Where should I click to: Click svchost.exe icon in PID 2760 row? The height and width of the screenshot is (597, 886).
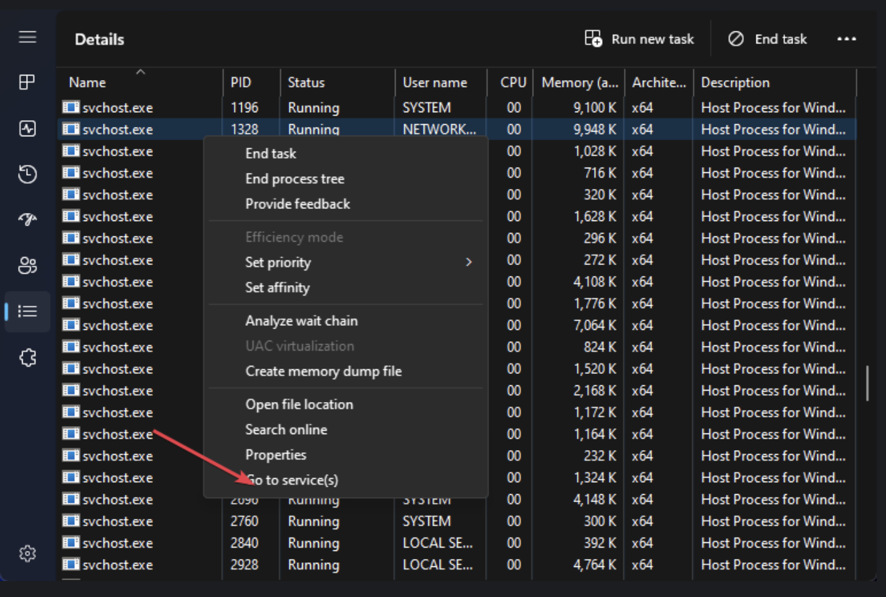tap(71, 521)
